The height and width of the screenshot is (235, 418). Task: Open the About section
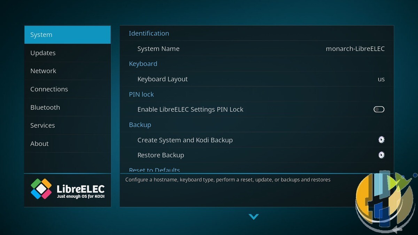pos(68,143)
